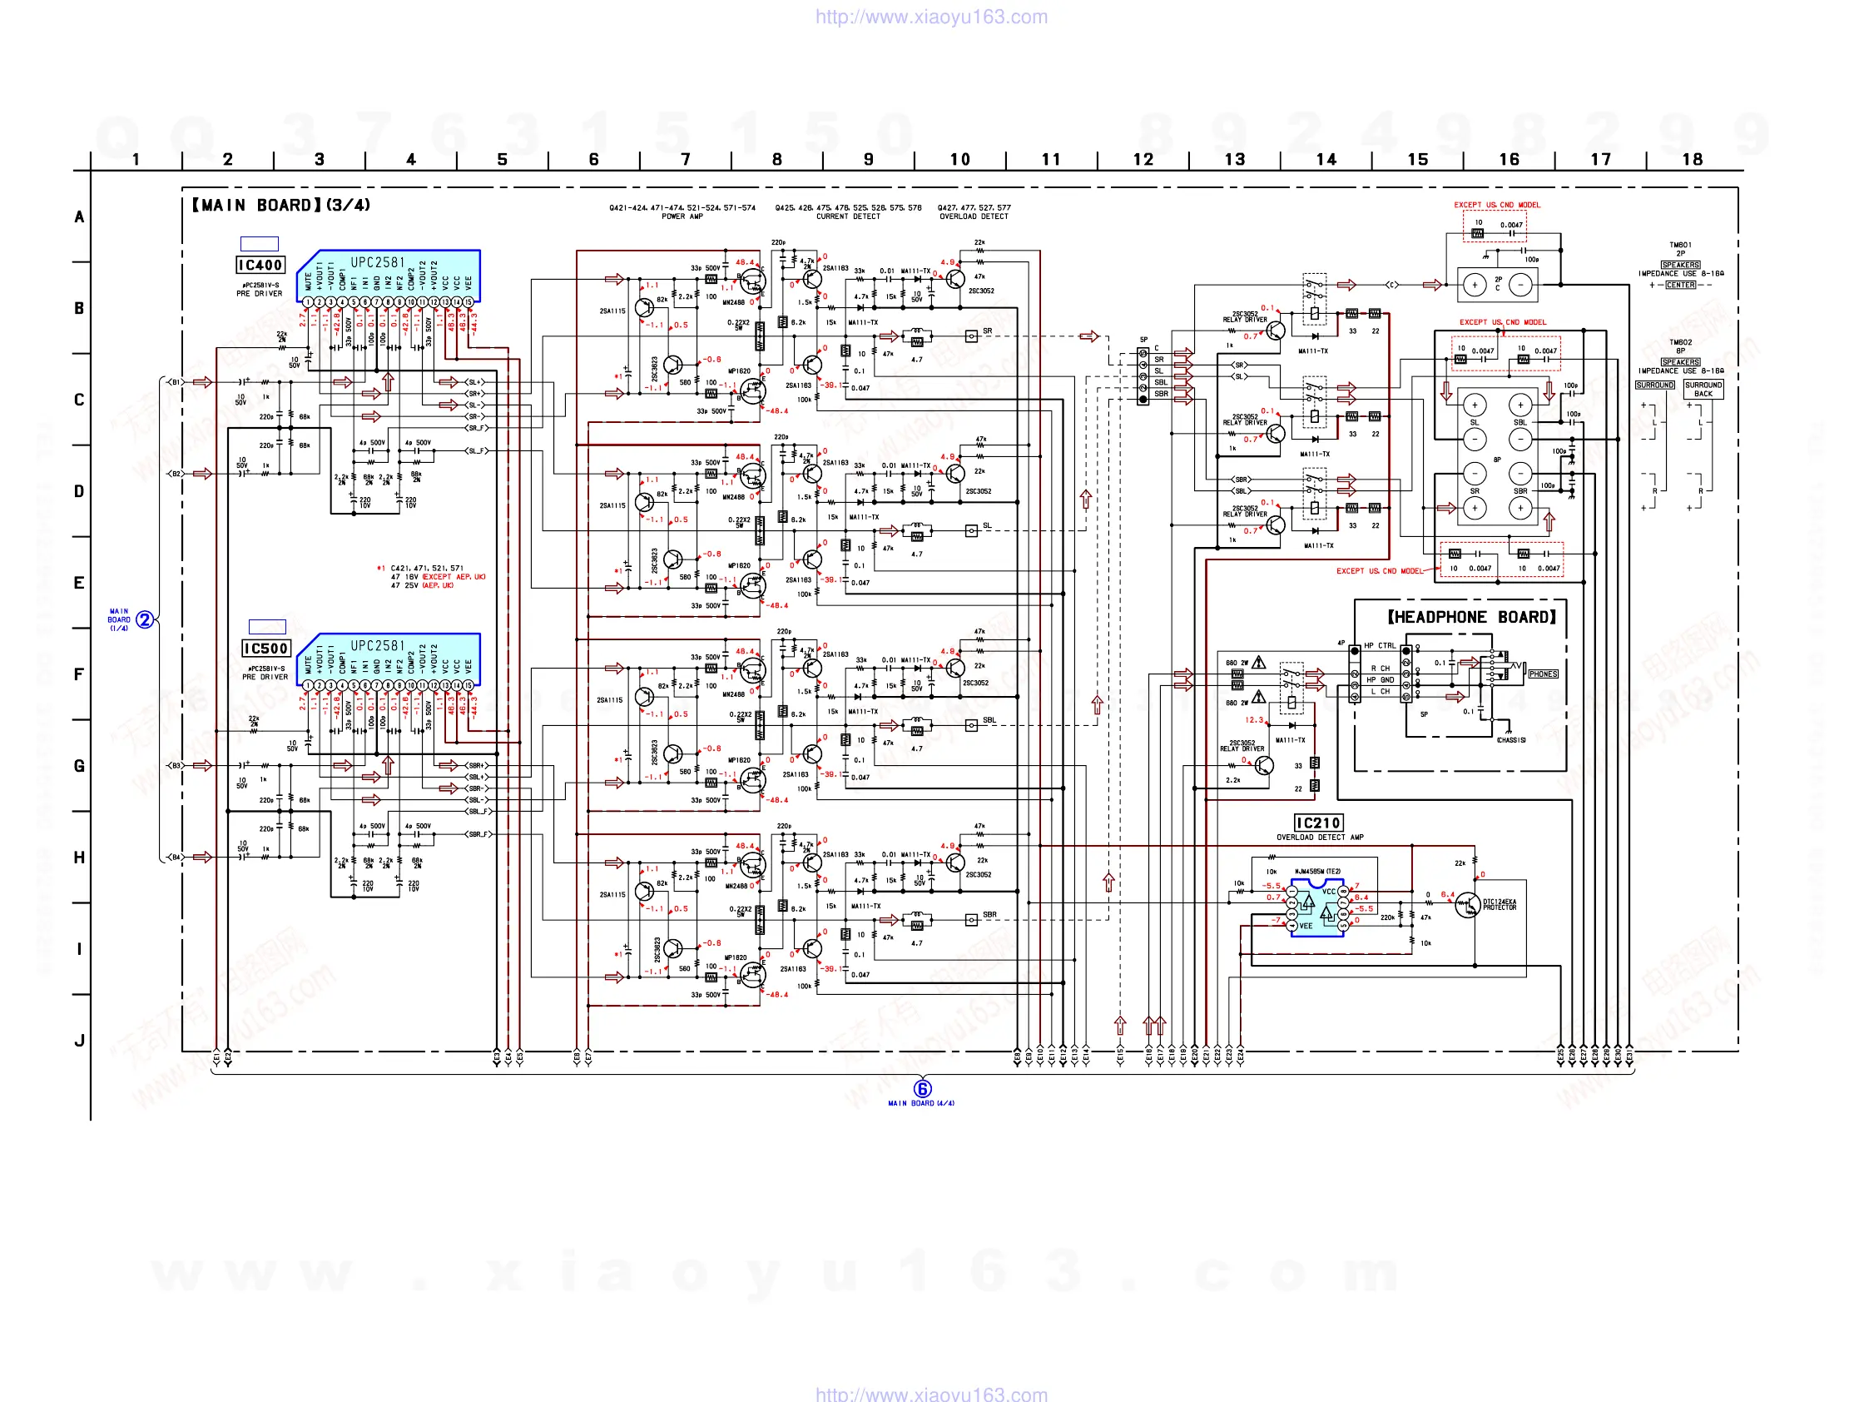Click circled 2 Main Board (1/4) marker

pyautogui.click(x=144, y=619)
